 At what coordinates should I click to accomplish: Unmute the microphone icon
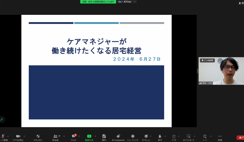(x=3, y=136)
